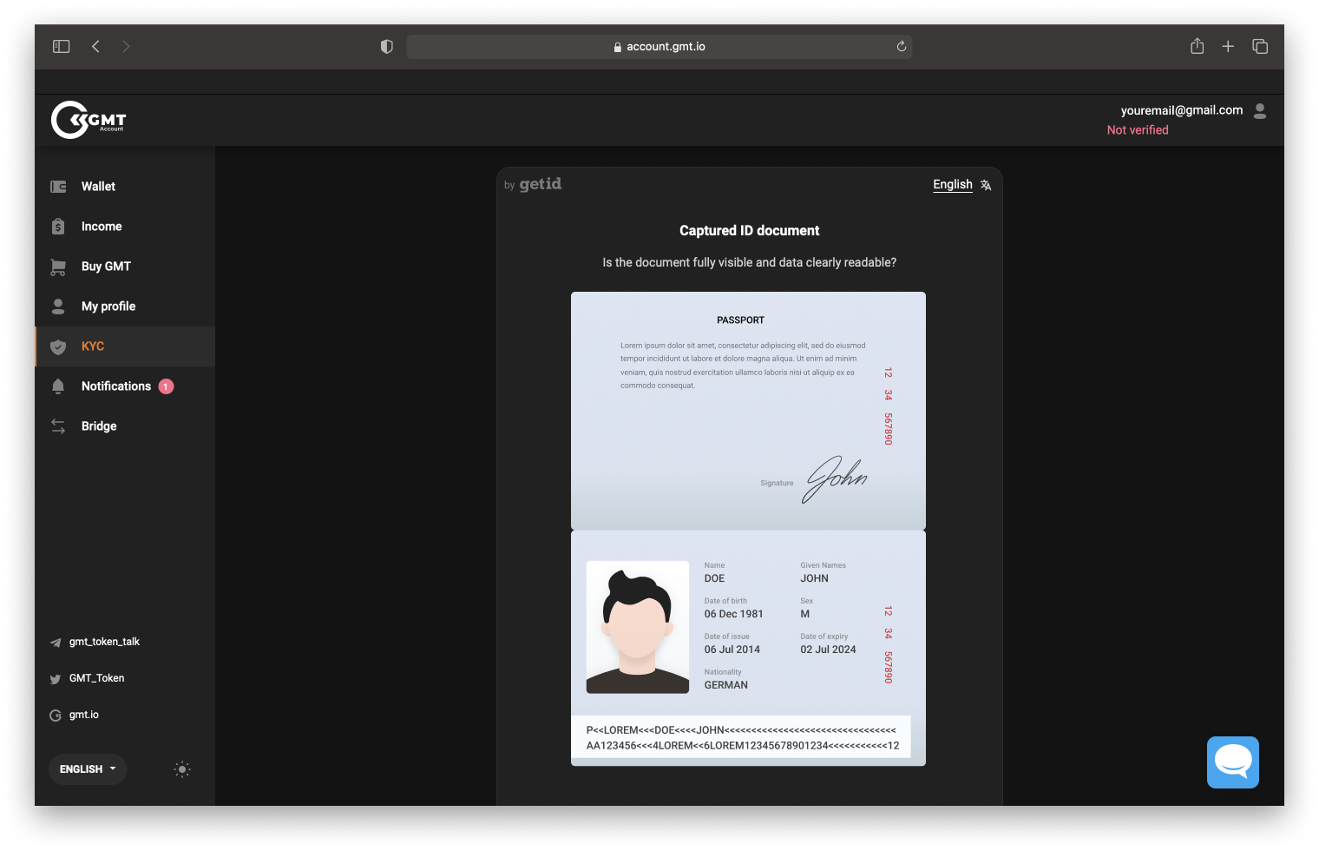Screen dimensions: 1319x851
Task: Toggle the light/dark theme sun icon
Action: [x=181, y=769]
